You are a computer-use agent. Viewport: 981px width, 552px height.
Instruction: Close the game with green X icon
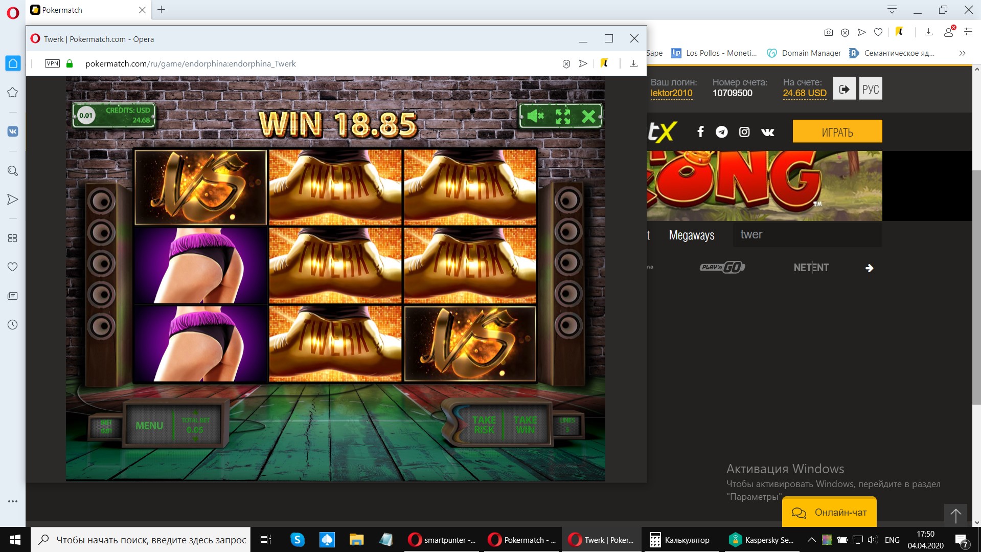pyautogui.click(x=588, y=117)
